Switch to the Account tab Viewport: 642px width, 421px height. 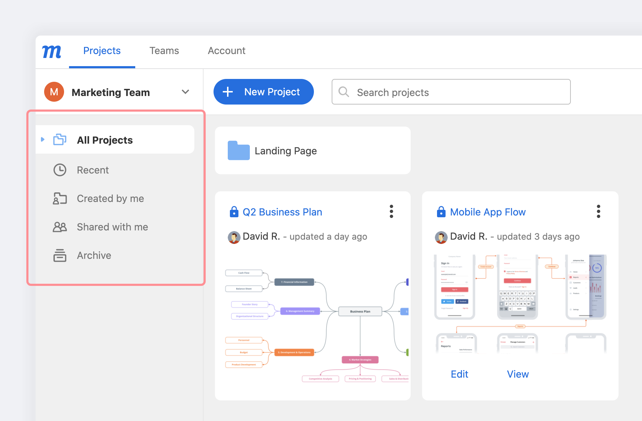click(x=226, y=51)
